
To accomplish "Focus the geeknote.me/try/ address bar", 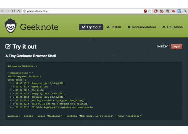I will (x=87, y=11).
